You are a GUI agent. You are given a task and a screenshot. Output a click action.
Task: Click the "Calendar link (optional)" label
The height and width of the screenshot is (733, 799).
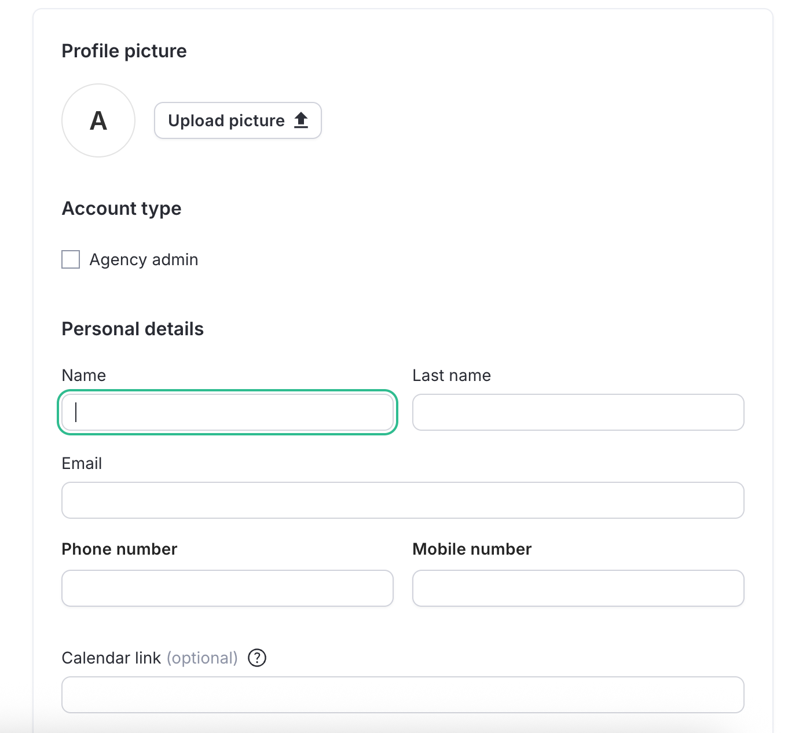(150, 658)
